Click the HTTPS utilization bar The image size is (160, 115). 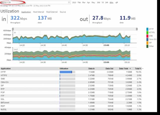pos(67,76)
